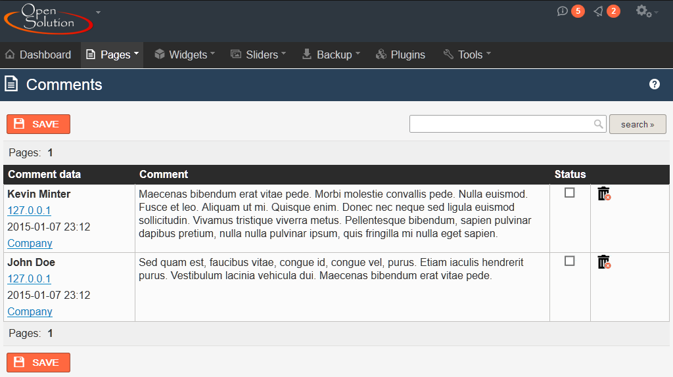Click the help question mark icon

pos(655,84)
